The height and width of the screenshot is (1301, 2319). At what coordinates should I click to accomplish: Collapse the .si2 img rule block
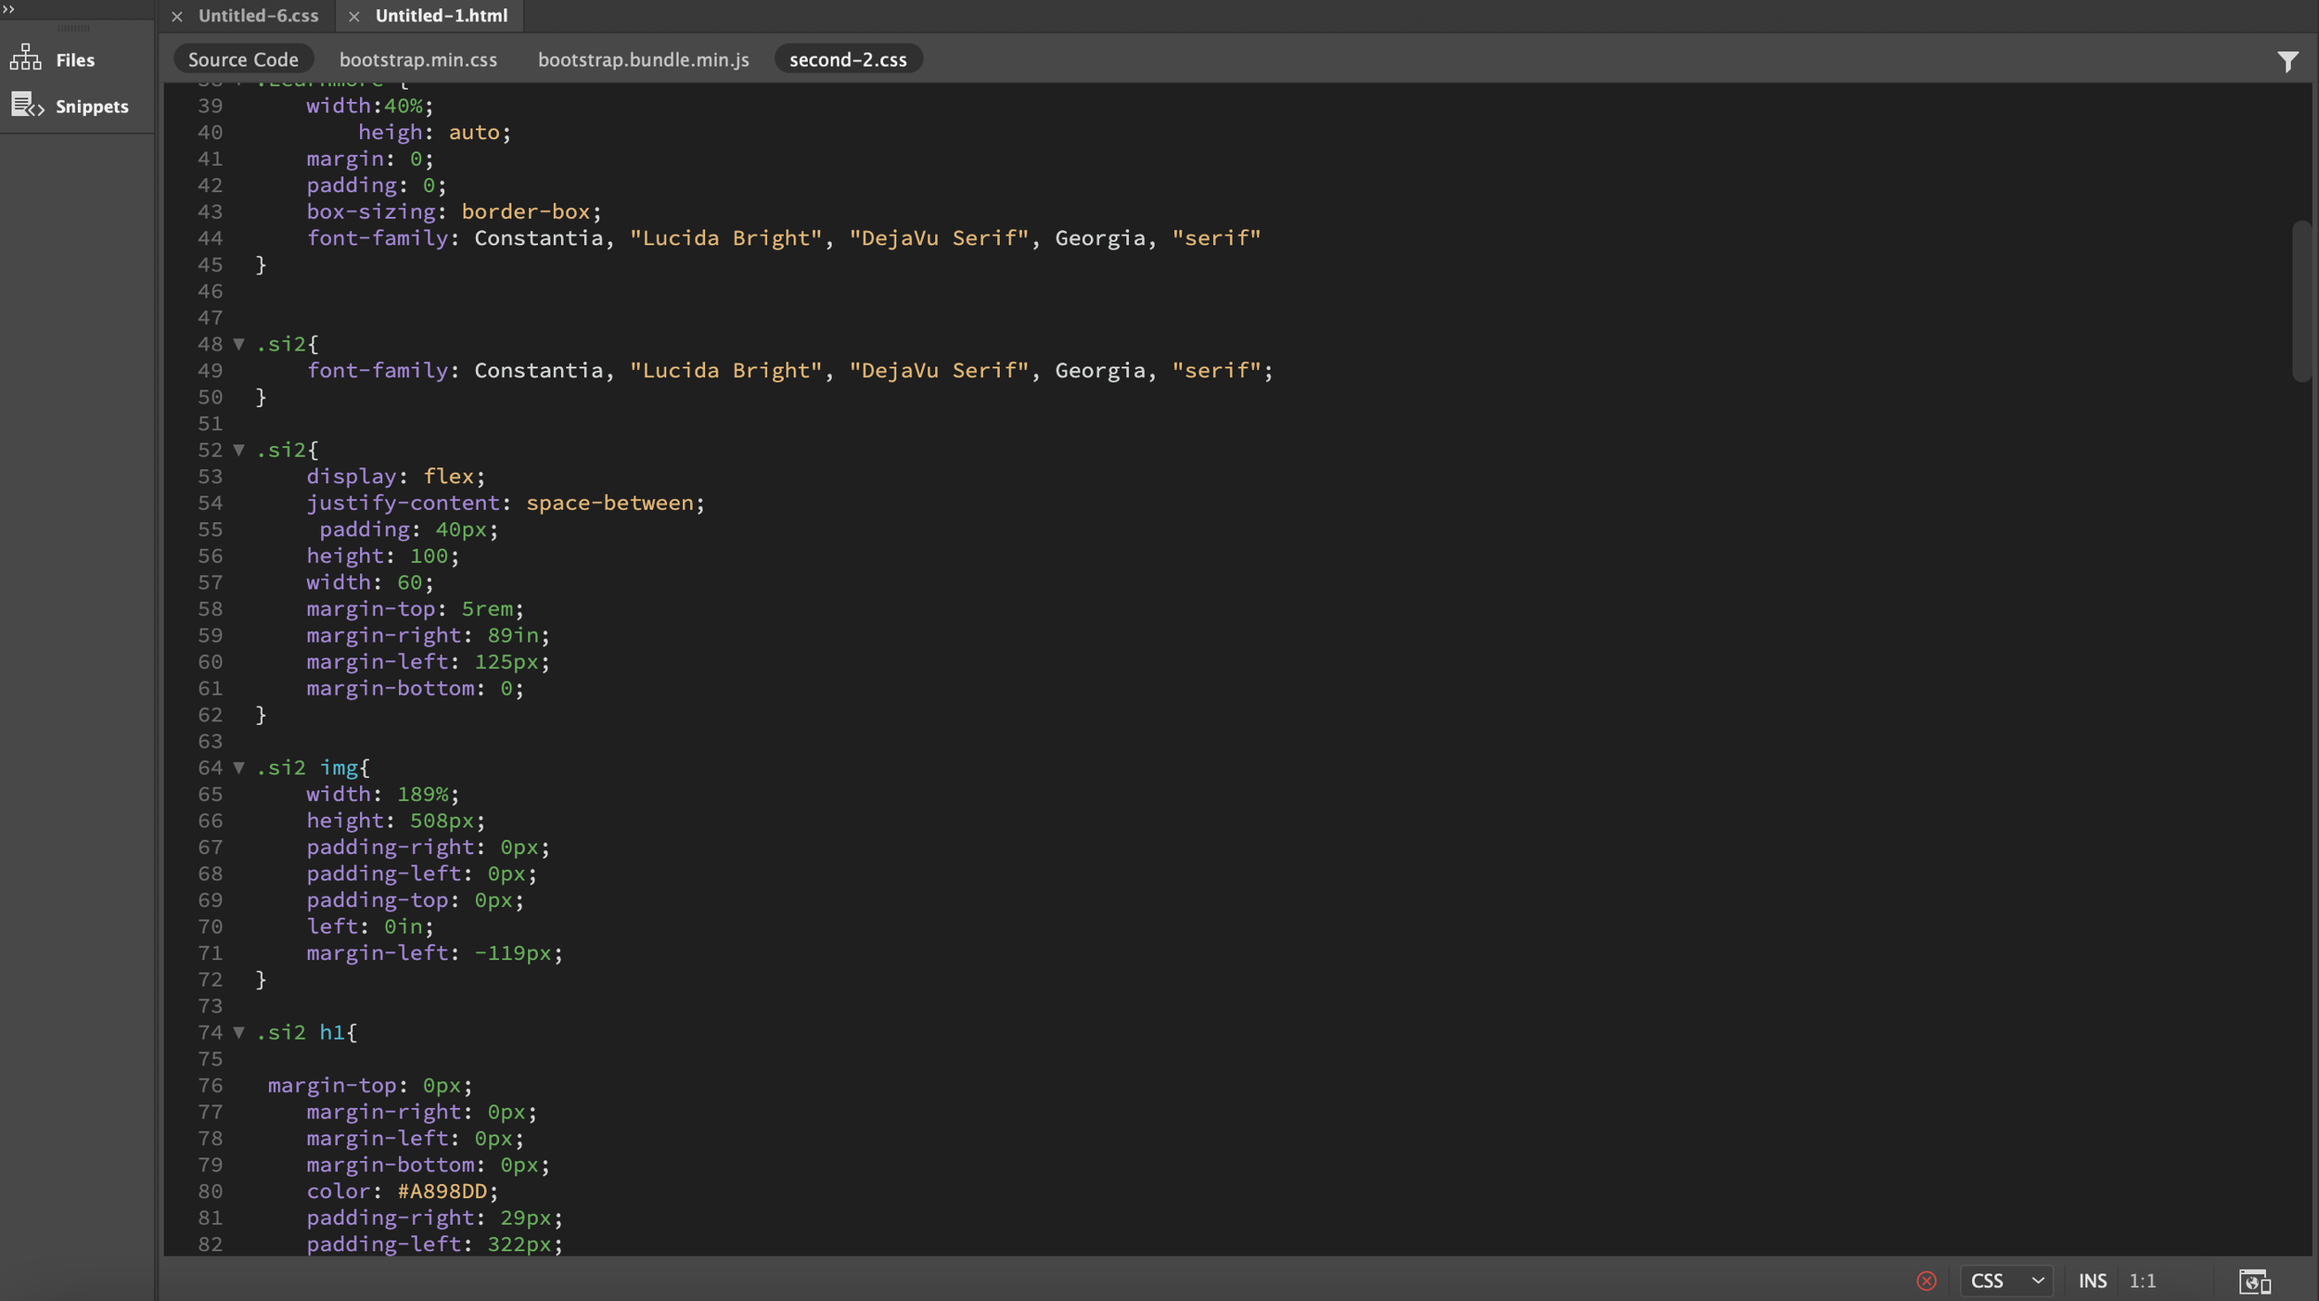click(239, 768)
